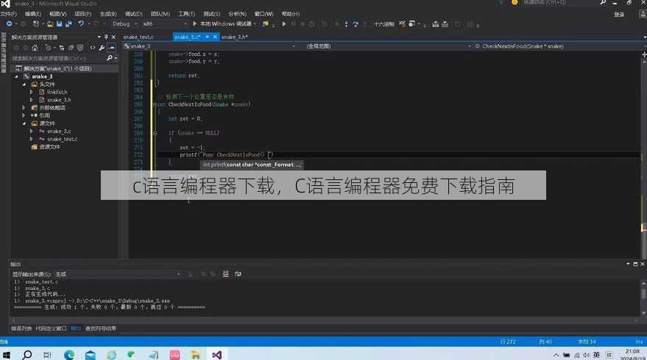Click the Windows Start button
The image size is (647, 360).
pyautogui.click(x=7, y=354)
